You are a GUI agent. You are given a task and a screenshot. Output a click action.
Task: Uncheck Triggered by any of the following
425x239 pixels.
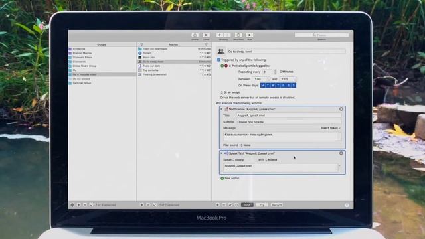click(218, 60)
